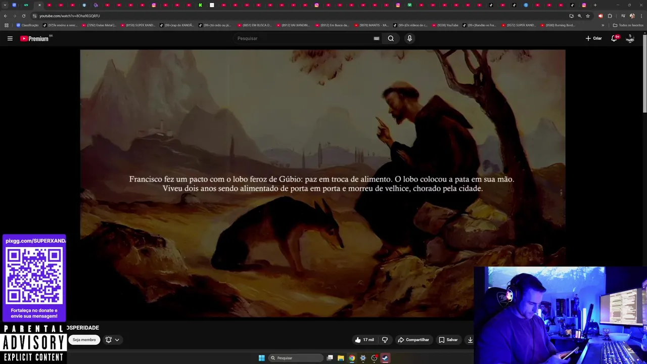Expand hidden bookmarks with double chevron
Screen dimensions: 647x364
[x=603, y=25]
